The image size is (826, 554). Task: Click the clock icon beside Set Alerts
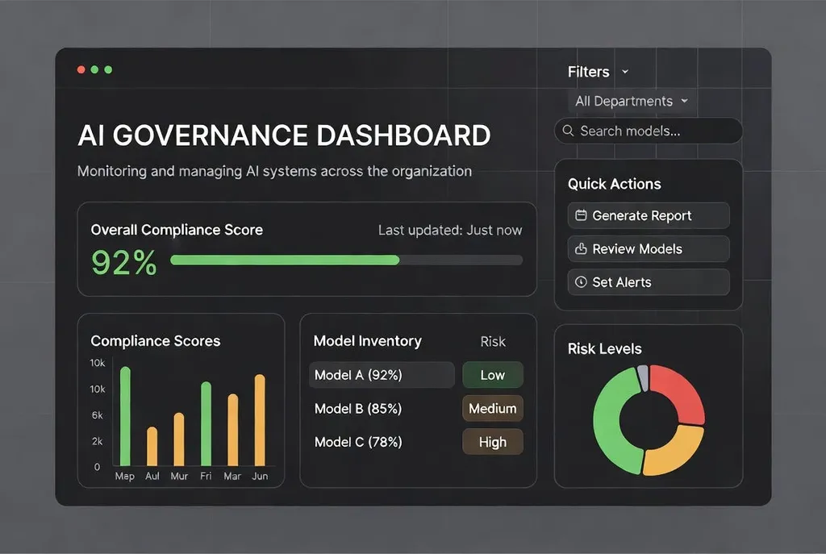[581, 281]
